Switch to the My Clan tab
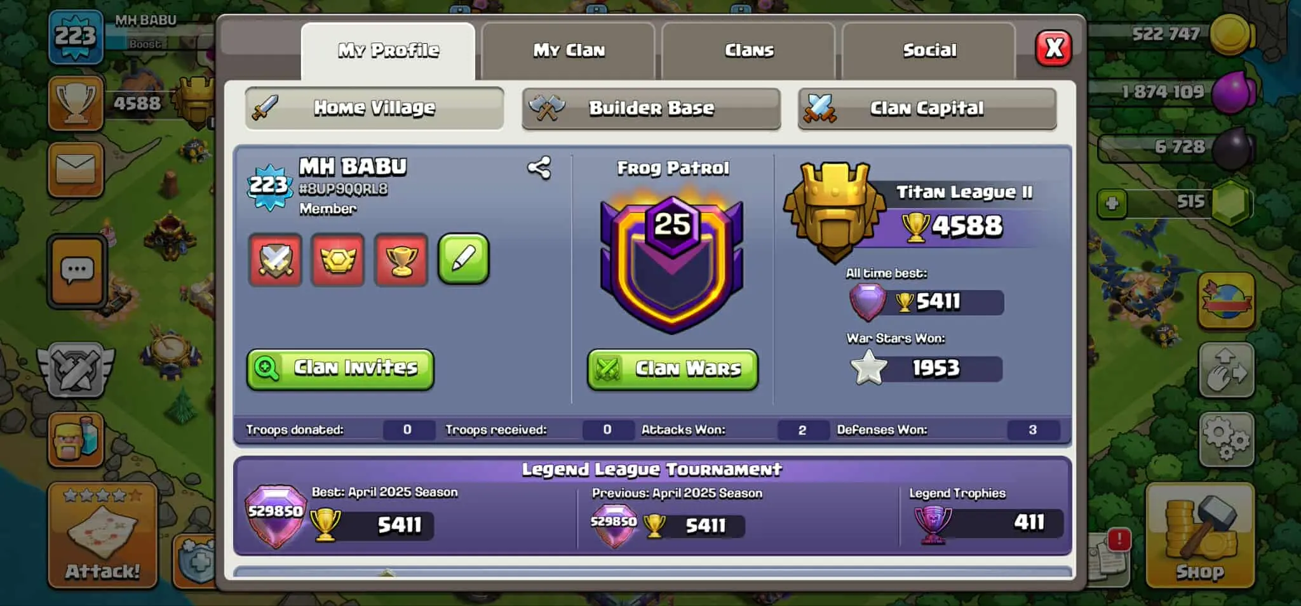Image resolution: width=1301 pixels, height=606 pixels. point(569,51)
